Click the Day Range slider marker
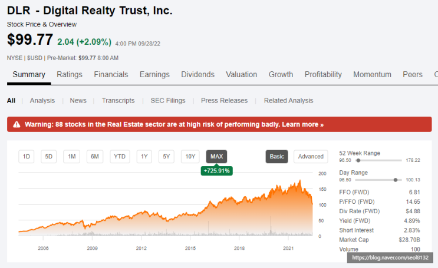Viewport: 438px width, 268px height. click(x=396, y=180)
